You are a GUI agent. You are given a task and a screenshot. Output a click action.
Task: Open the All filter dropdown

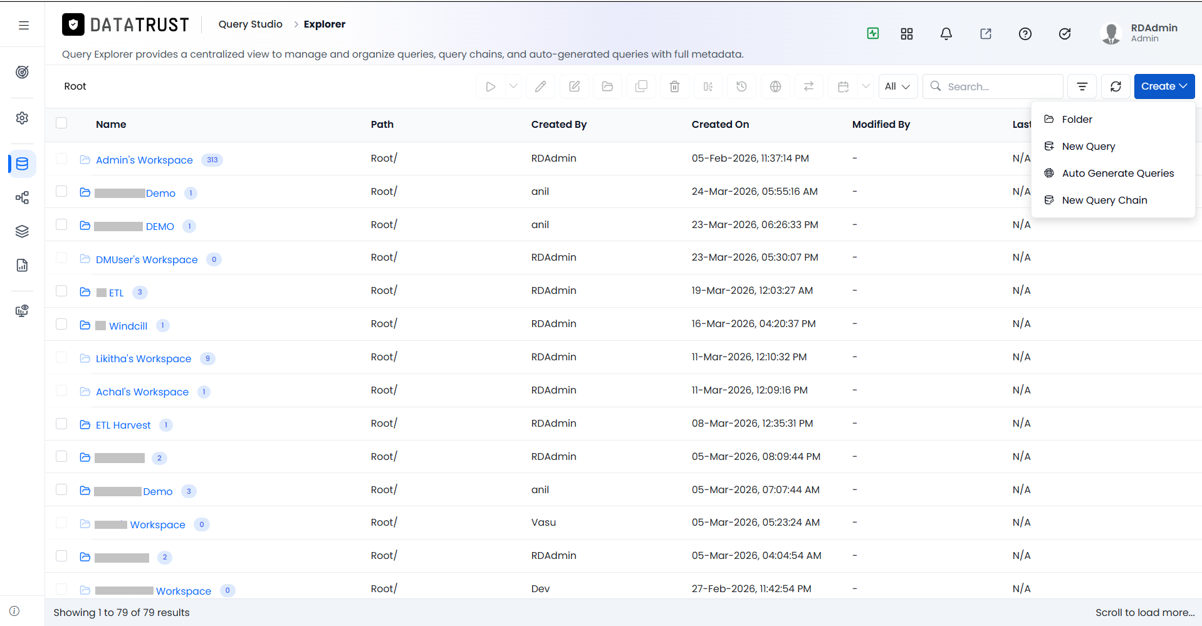click(898, 86)
